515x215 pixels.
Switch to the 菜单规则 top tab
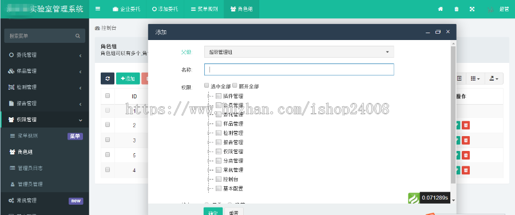click(x=204, y=9)
